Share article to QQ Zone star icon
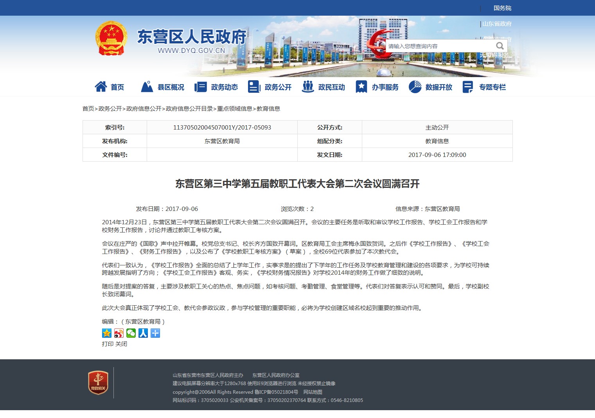This screenshot has width=595, height=418. click(107, 333)
